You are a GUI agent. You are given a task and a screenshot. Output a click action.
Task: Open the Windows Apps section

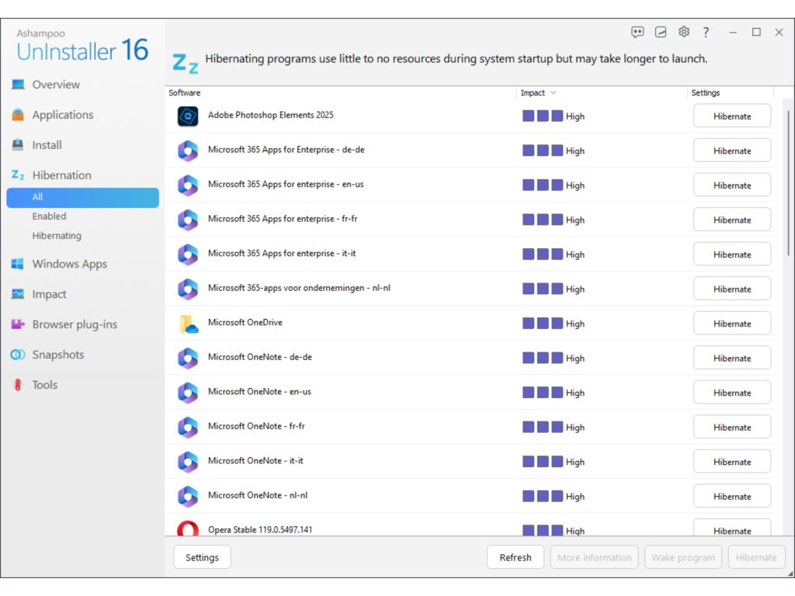coord(69,264)
